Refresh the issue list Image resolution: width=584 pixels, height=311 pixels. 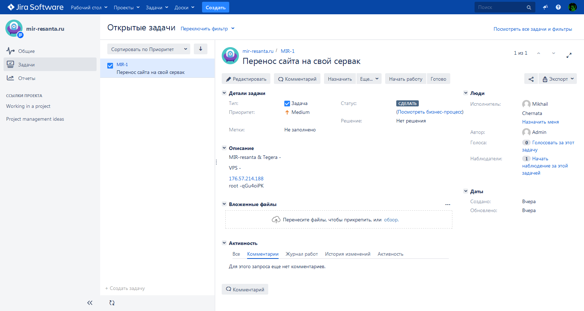(112, 303)
